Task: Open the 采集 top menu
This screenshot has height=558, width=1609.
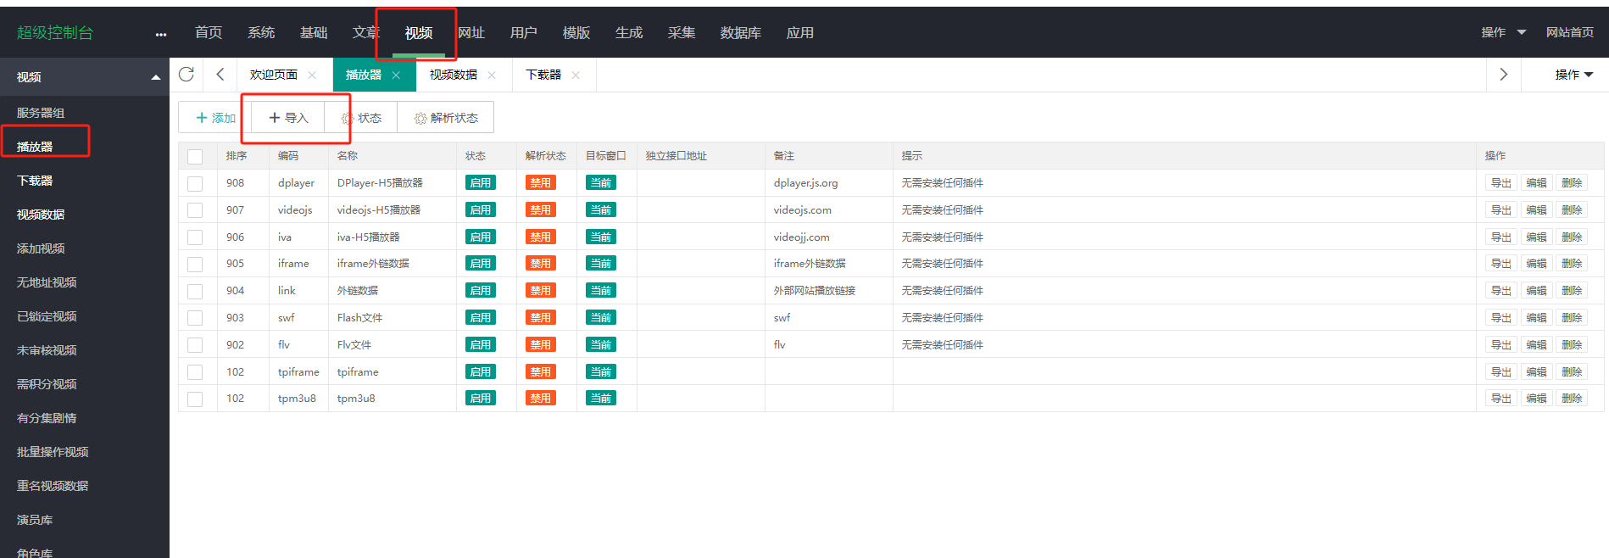Action: point(682,32)
